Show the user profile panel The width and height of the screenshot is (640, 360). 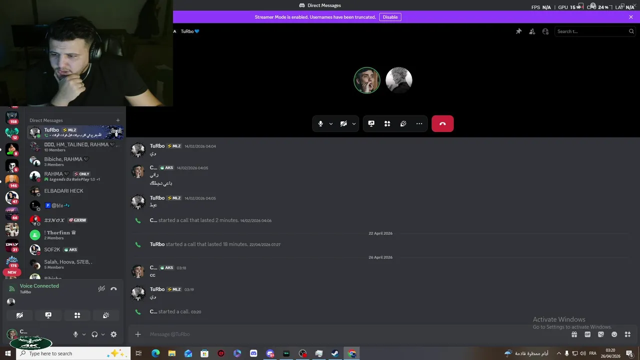point(545,31)
